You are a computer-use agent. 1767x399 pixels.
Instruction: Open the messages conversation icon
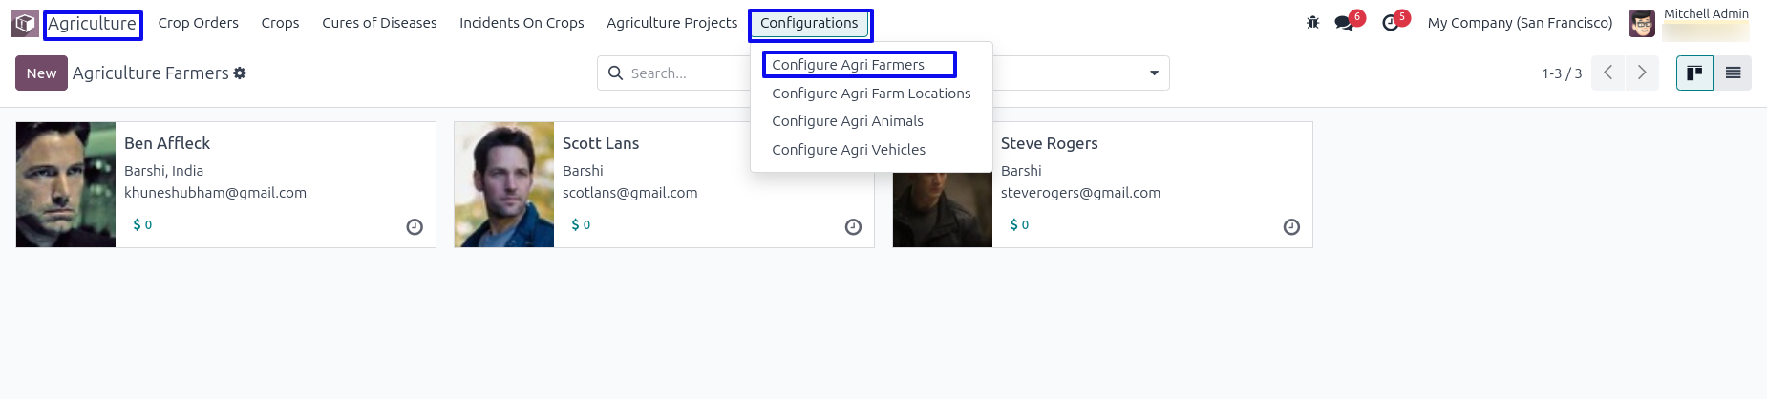[x=1345, y=23]
